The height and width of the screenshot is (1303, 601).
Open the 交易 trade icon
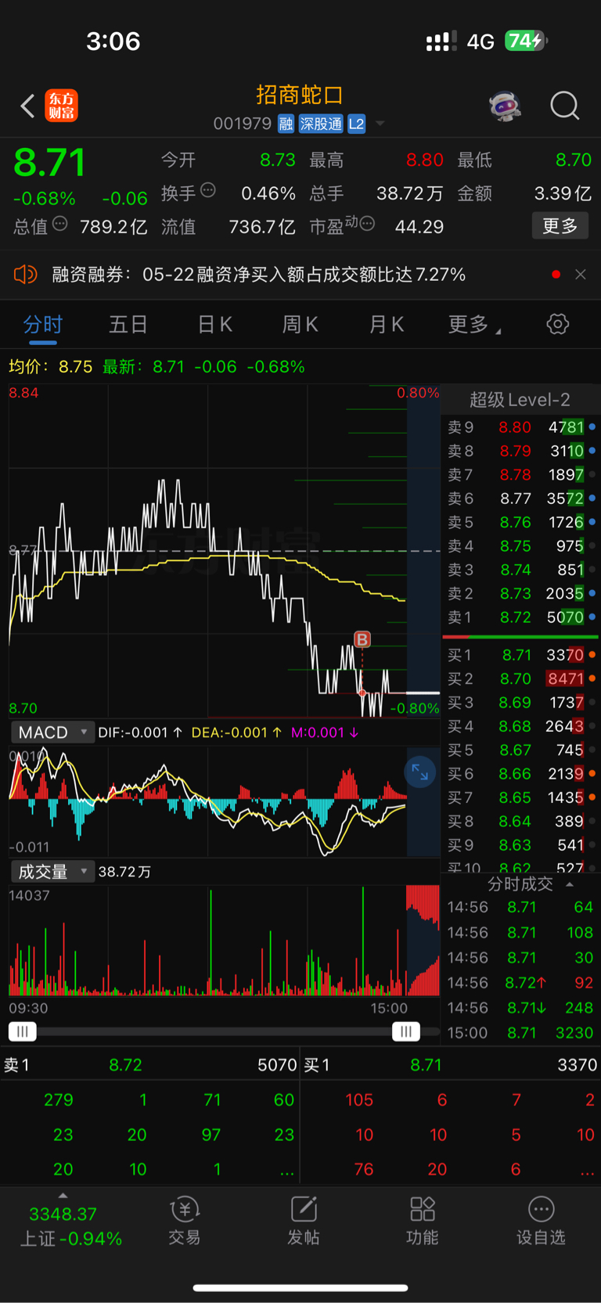coord(185,1221)
